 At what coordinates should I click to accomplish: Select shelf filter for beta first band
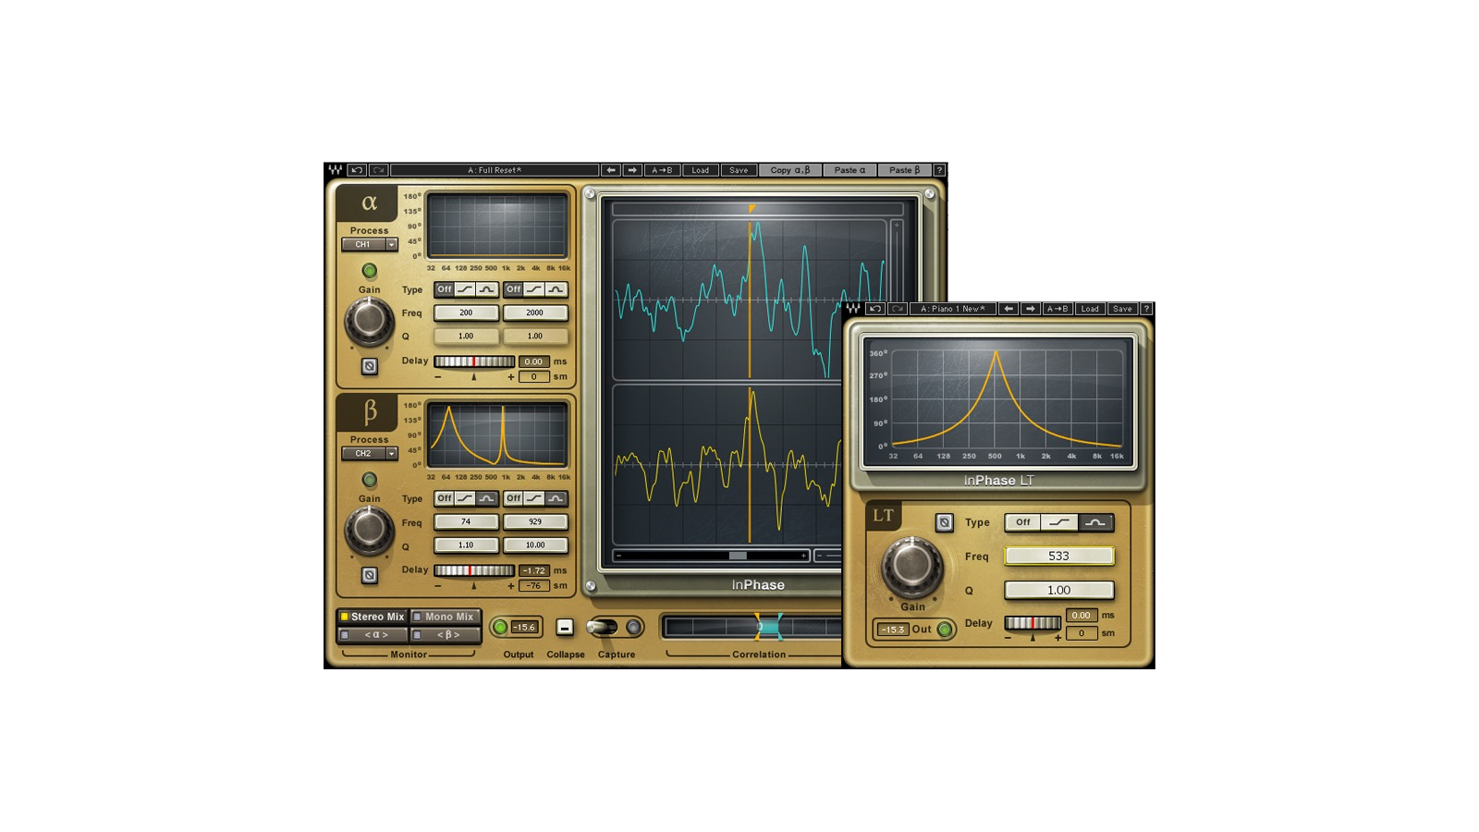(465, 498)
